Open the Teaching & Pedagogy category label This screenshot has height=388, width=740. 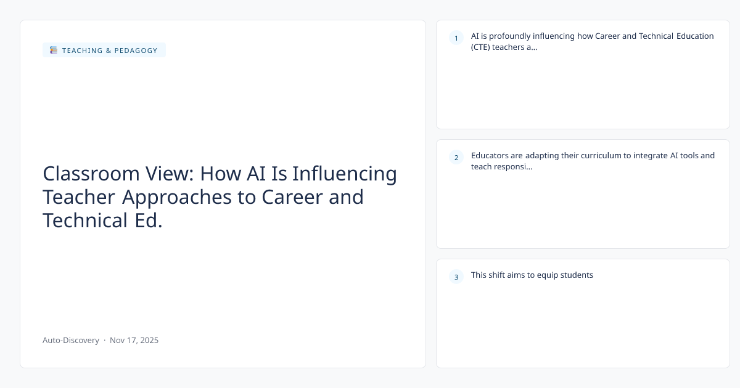pos(110,51)
